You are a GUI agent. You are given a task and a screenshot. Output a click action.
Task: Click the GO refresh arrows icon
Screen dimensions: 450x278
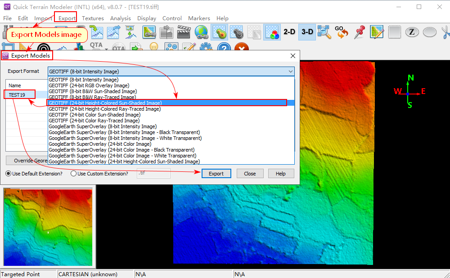[342, 32]
